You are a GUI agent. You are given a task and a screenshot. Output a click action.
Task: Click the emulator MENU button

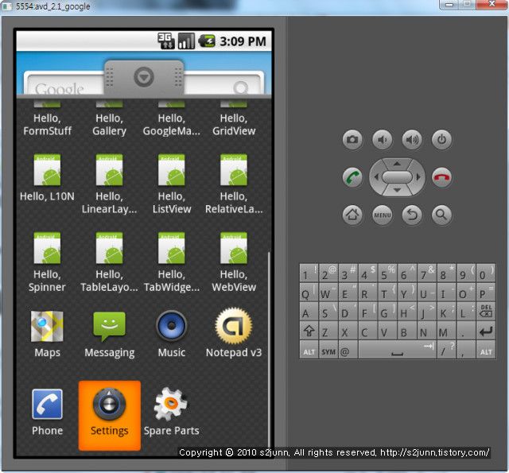[383, 215]
